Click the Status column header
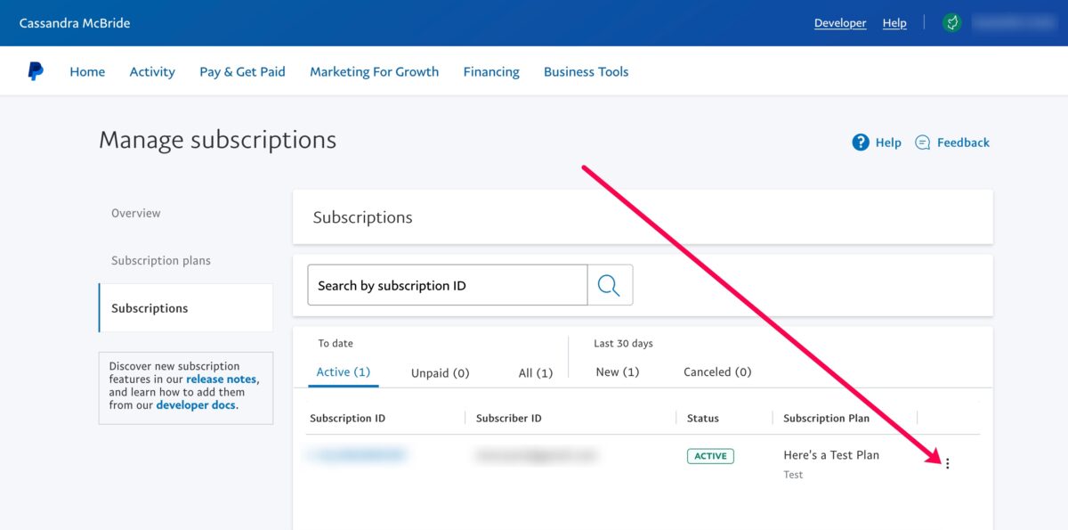 pos(703,419)
